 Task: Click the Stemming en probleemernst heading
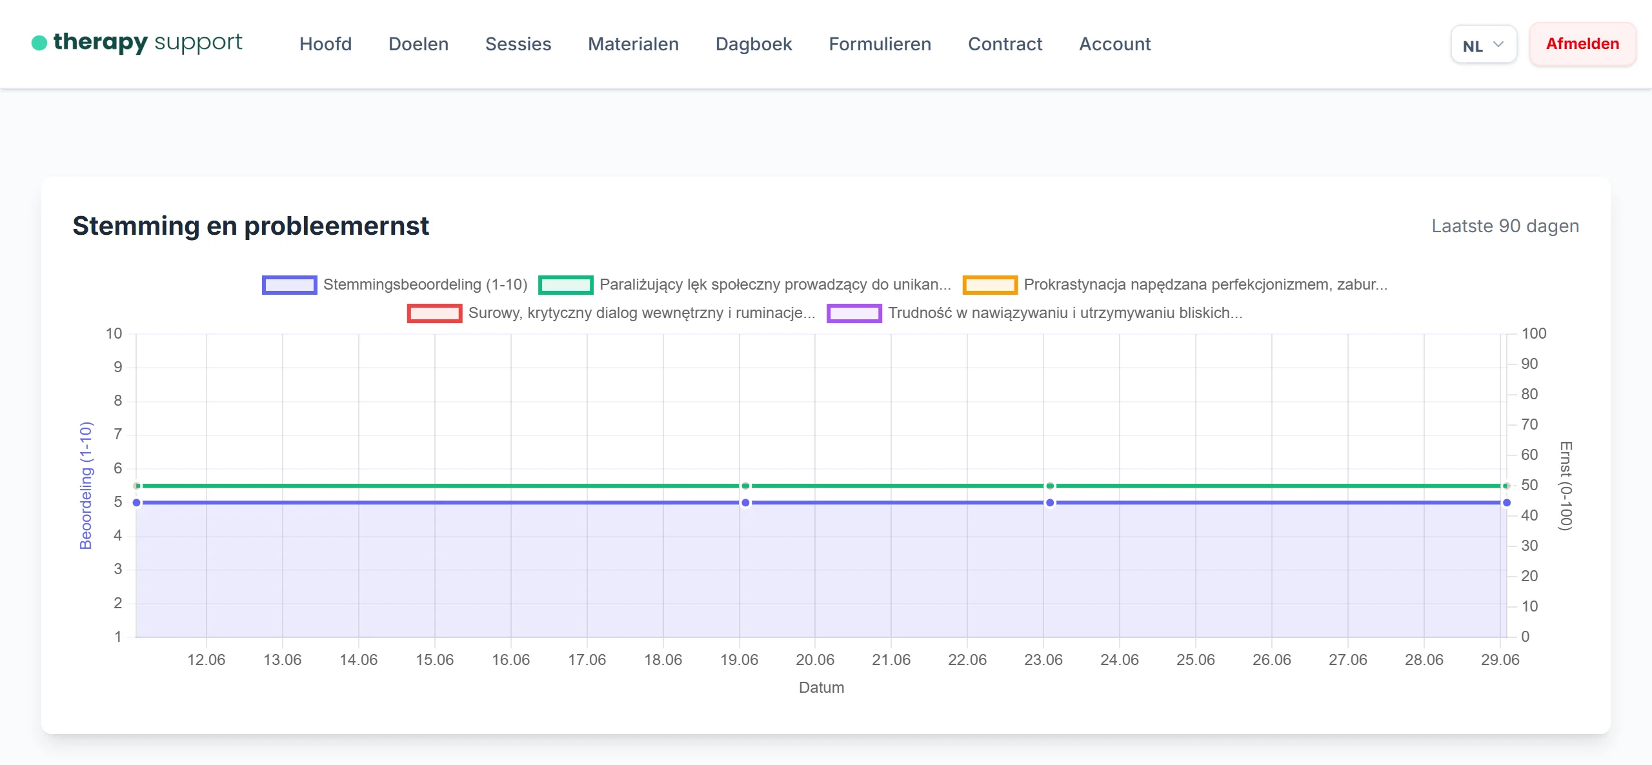[250, 226]
